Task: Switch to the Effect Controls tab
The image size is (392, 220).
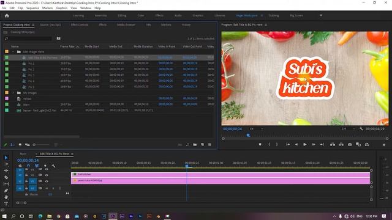Action: tap(80, 24)
